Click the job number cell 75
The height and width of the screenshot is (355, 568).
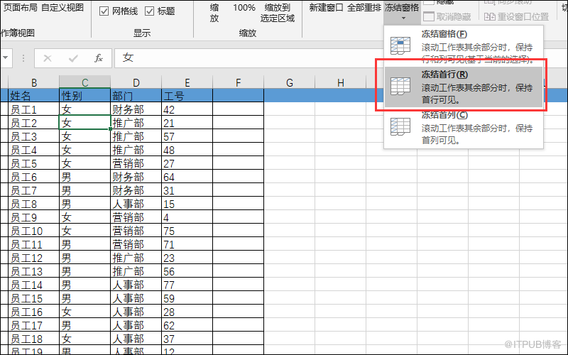[x=187, y=231]
